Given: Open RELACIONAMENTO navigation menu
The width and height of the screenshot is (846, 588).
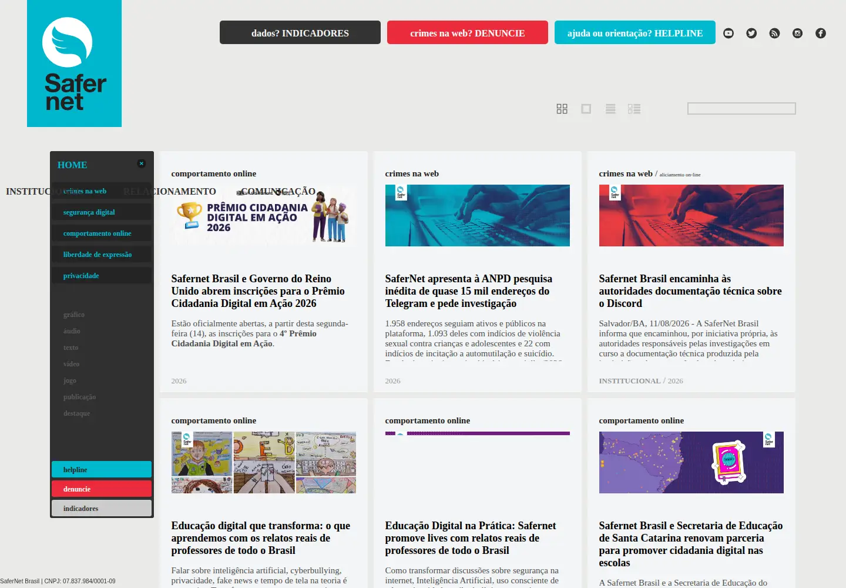Looking at the screenshot, I should coord(170,192).
